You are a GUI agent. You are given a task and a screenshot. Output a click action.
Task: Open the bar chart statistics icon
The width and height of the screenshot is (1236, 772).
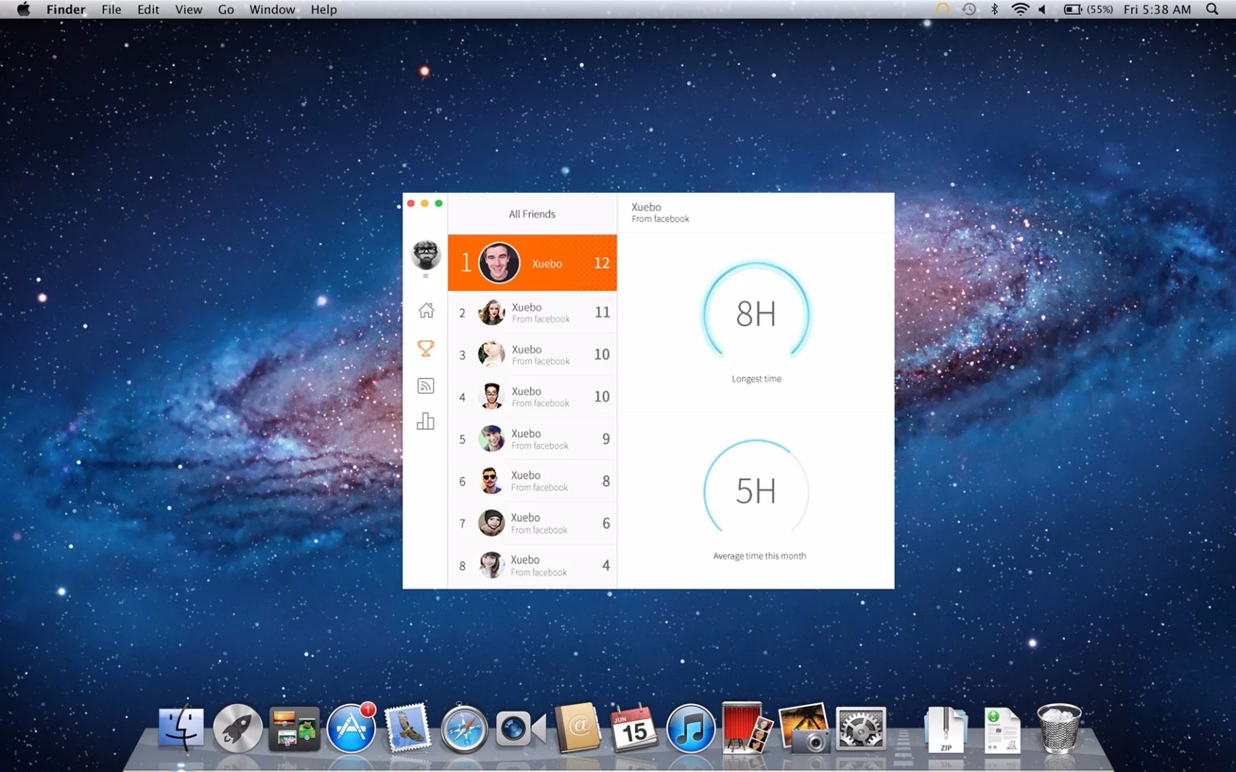(x=426, y=422)
